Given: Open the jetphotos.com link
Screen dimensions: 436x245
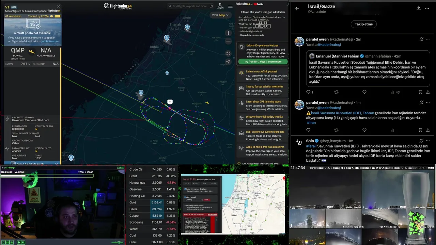Looking at the screenshot, I should coord(50,41).
